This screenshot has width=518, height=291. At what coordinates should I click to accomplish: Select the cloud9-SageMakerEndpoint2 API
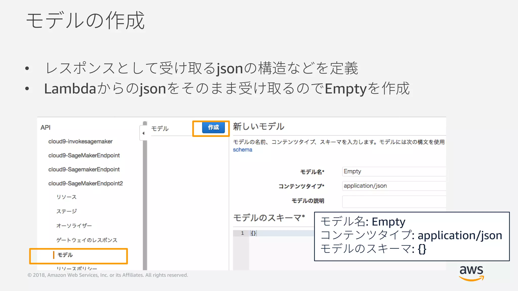click(85, 183)
